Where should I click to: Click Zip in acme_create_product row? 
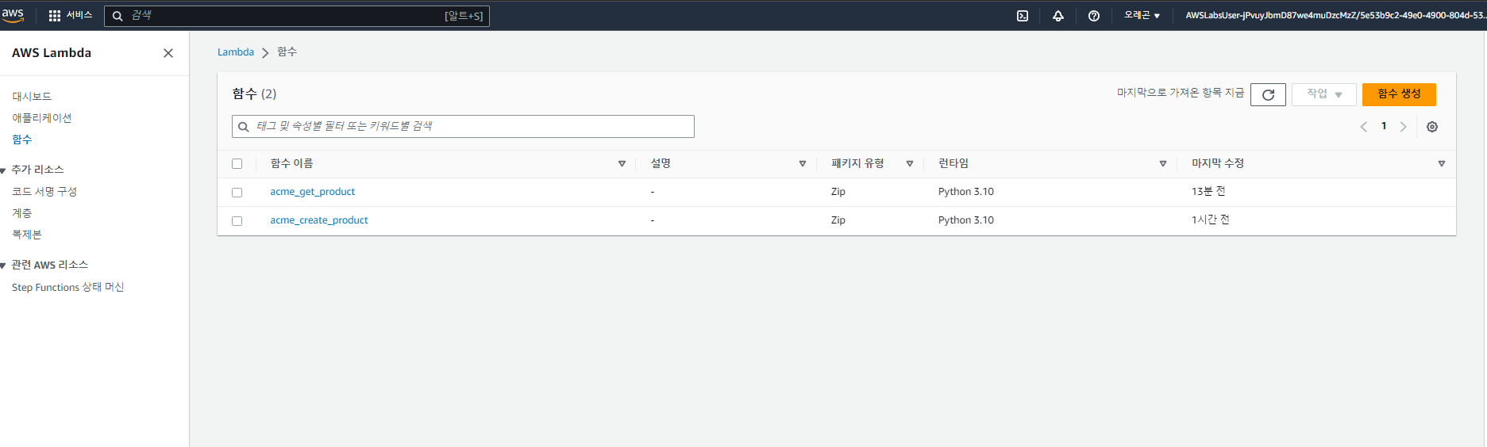[838, 220]
